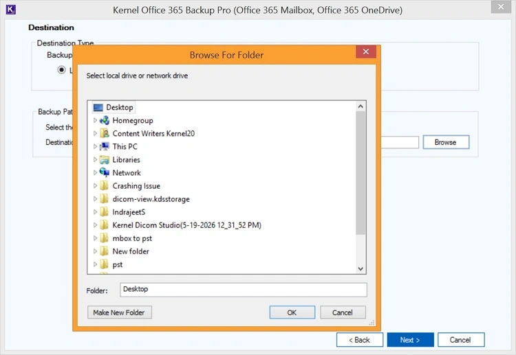
Task: Click the Folder name input field
Action: pyautogui.click(x=243, y=290)
